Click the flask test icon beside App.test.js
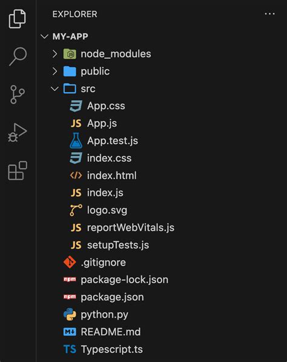The height and width of the screenshot is (362, 287). pos(76,141)
